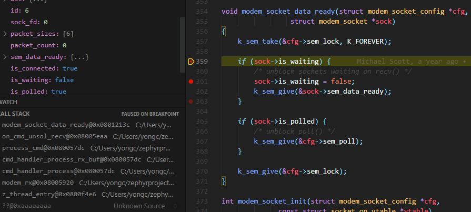Click the sem_poll argument on line 367

[x=339, y=142]
